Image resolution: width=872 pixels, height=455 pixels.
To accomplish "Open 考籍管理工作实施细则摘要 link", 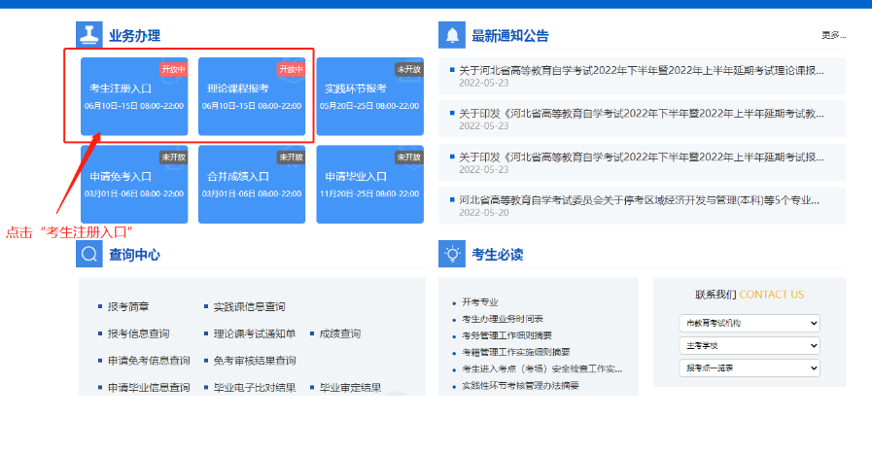I will tap(516, 352).
